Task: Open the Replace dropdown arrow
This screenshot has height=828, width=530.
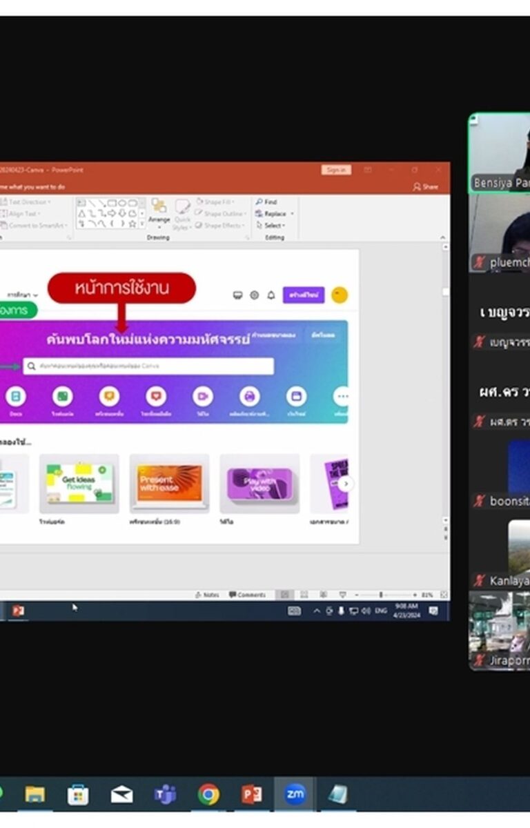Action: pos(292,214)
